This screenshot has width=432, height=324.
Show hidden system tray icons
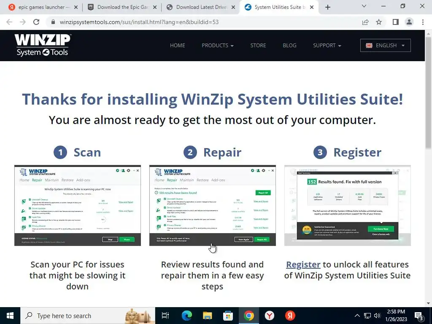[357, 316]
